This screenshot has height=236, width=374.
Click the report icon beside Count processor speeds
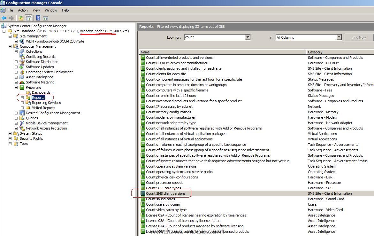(143, 183)
